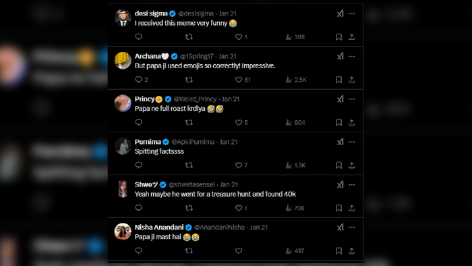Share Shwe's treasure hunt tweet
472x266 pixels.
point(351,208)
